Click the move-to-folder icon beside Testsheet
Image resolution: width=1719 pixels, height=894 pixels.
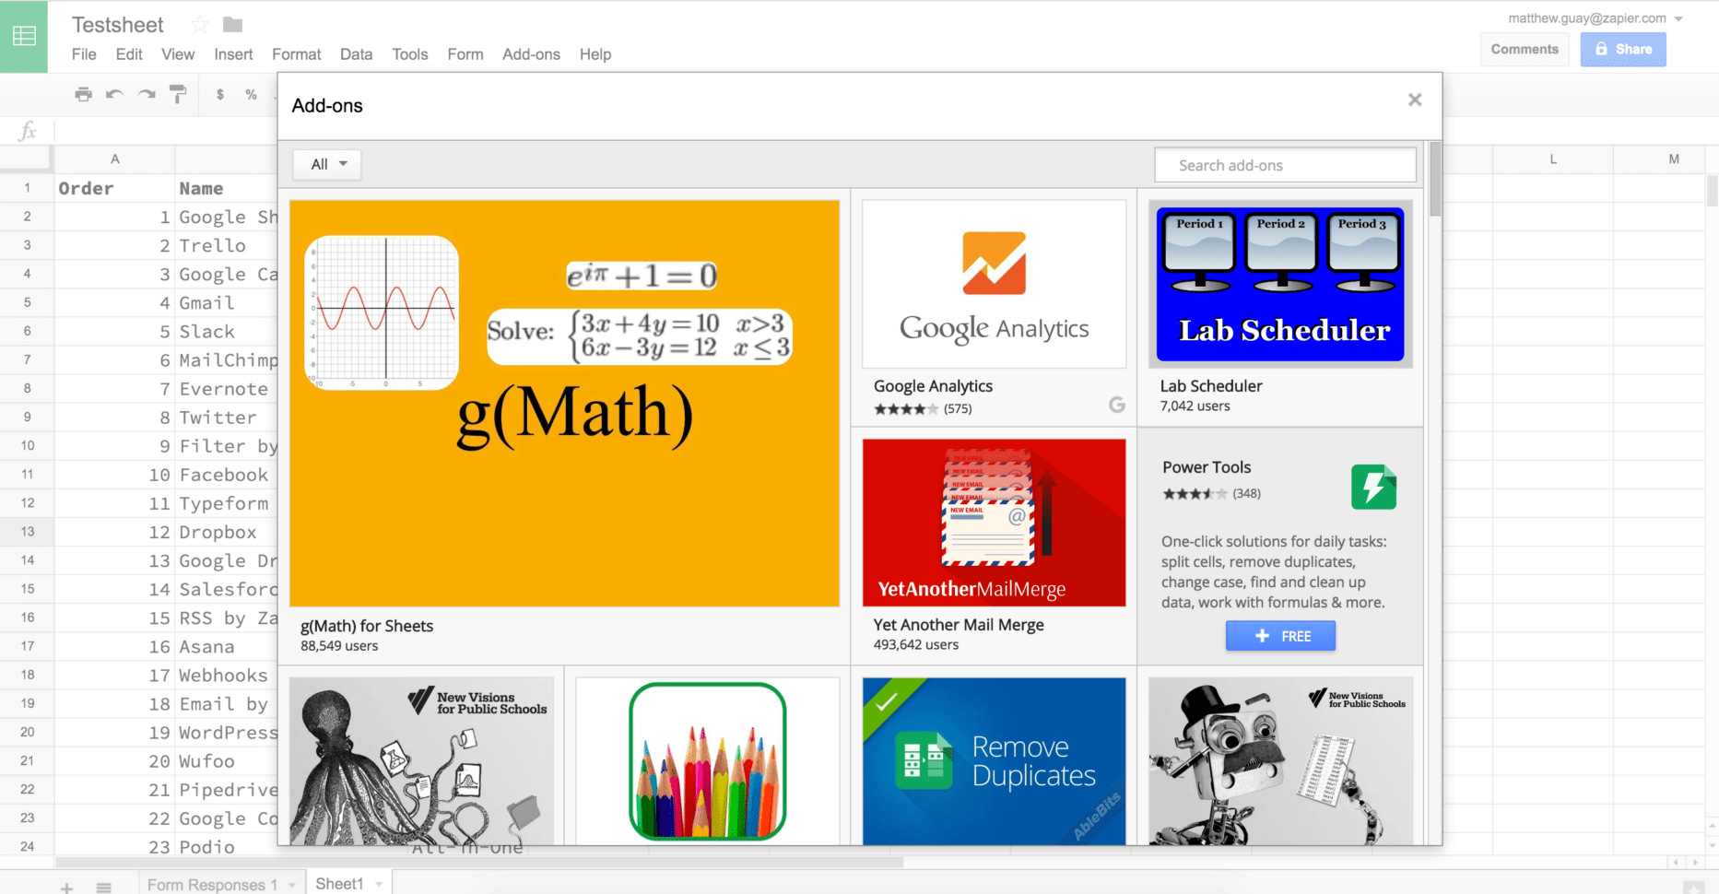231,24
